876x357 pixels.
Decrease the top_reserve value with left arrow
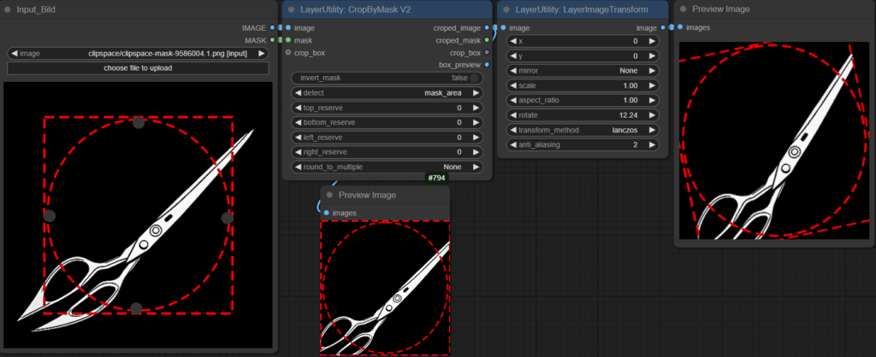(x=297, y=108)
